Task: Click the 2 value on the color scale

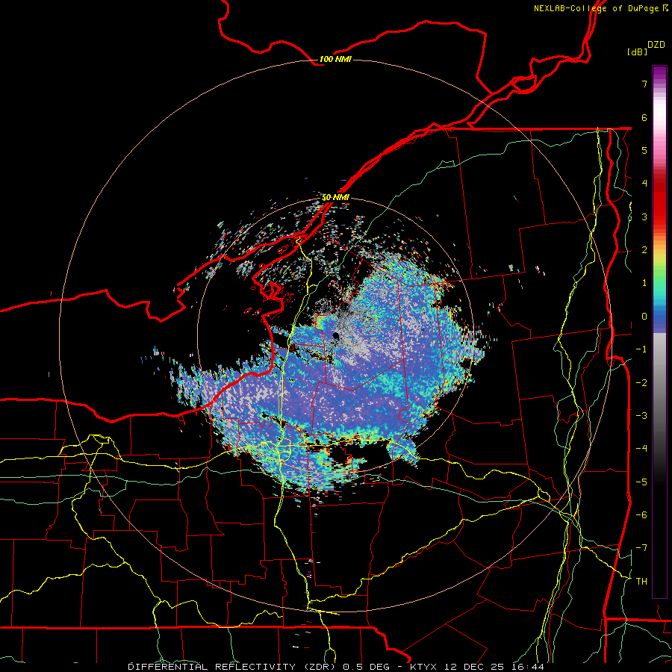Action: (x=644, y=250)
